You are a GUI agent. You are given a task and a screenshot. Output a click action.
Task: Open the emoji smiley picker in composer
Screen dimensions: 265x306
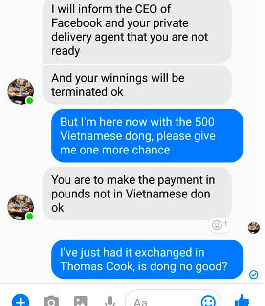click(x=208, y=301)
